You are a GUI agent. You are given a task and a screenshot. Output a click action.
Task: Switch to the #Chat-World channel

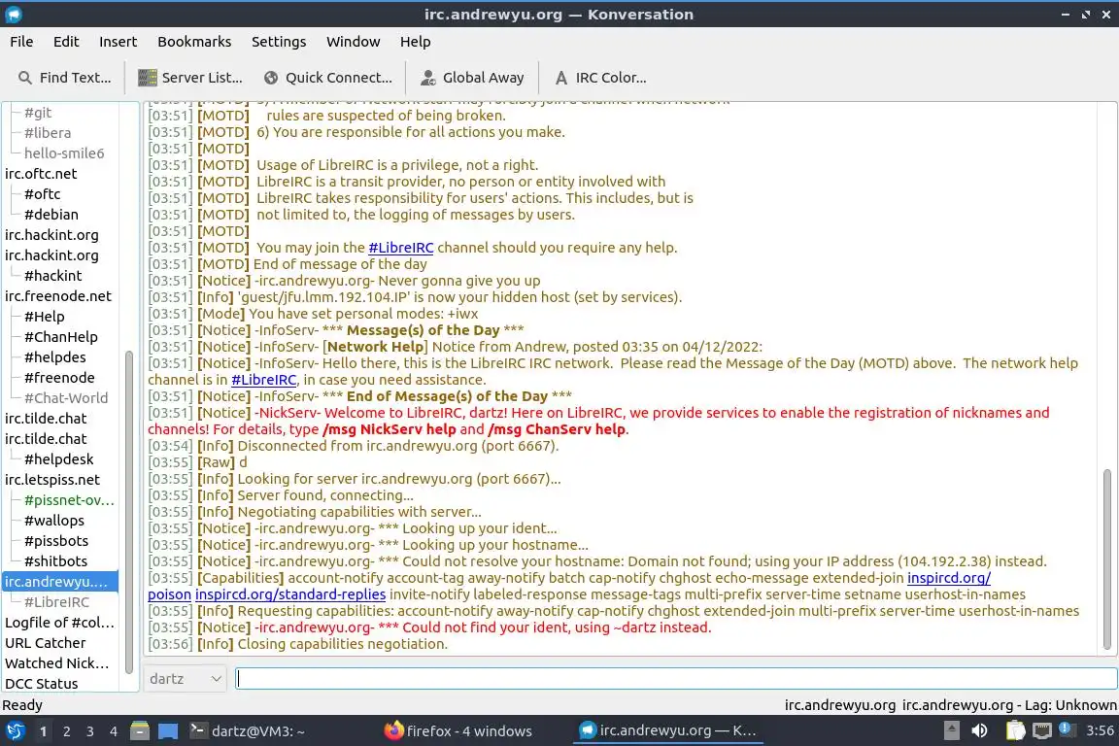(66, 397)
